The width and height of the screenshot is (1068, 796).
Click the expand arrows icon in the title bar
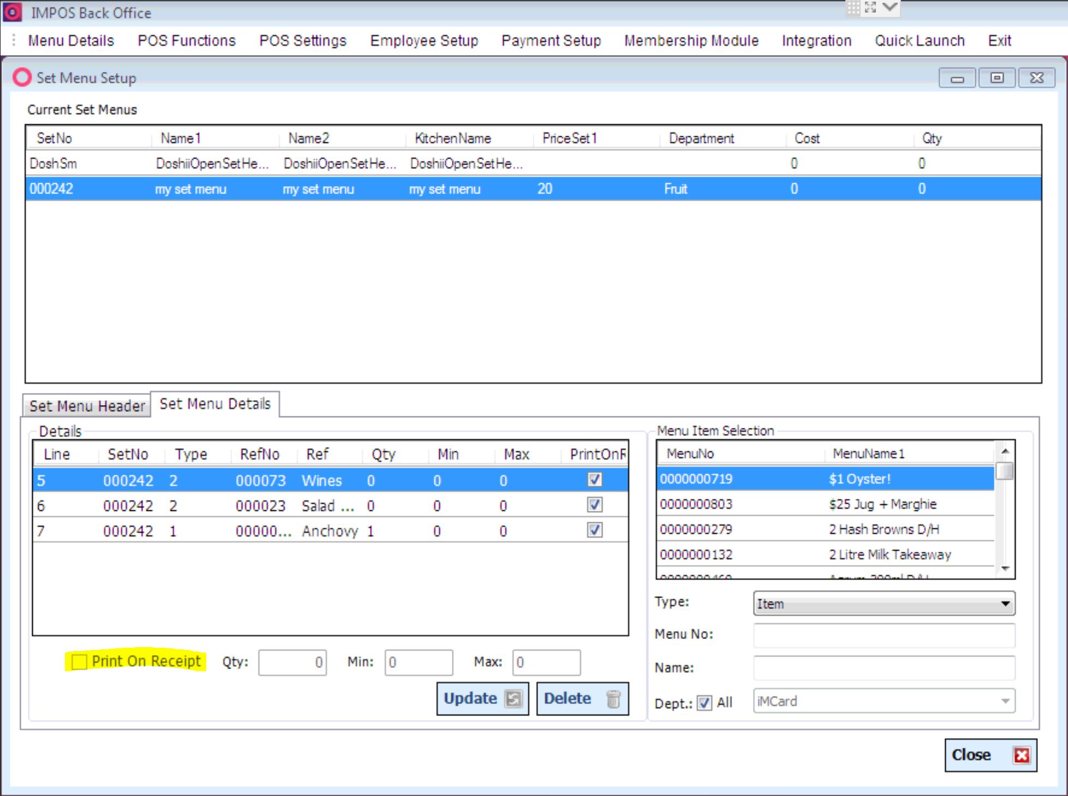(870, 8)
